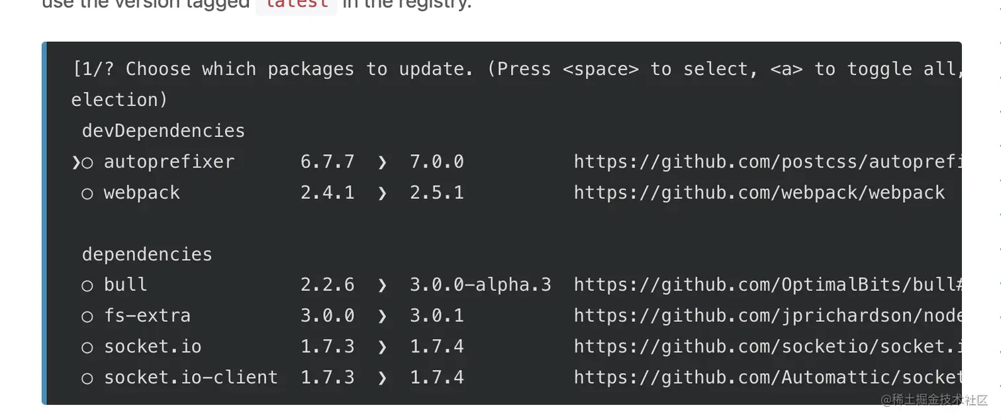The image size is (1001, 420).
Task: Click the dependencies section heading
Action: 147,254
